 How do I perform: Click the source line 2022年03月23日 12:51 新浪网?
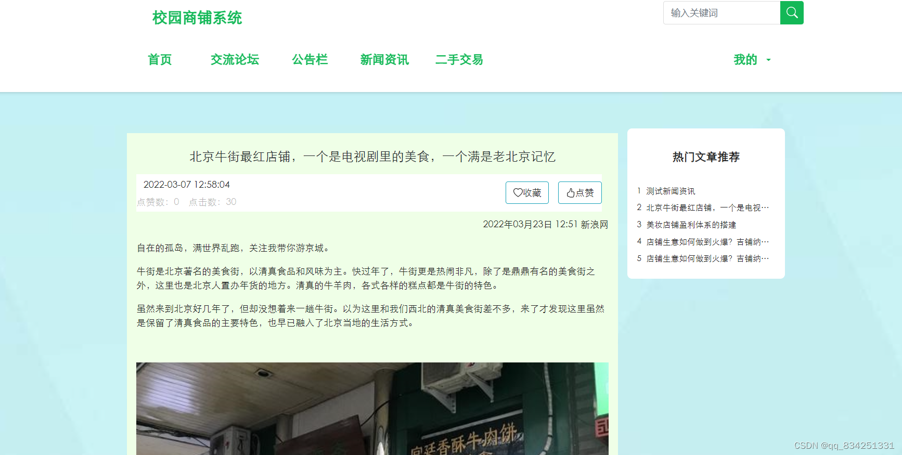[546, 224]
